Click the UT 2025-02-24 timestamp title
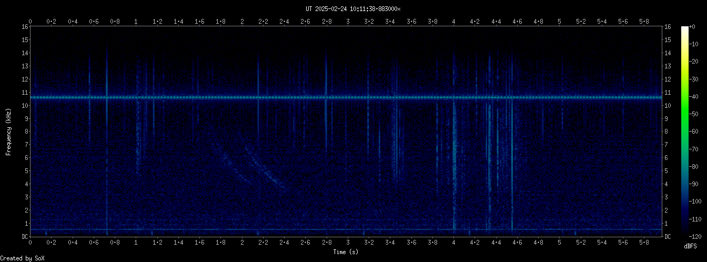The width and height of the screenshot is (707, 262). (x=353, y=9)
